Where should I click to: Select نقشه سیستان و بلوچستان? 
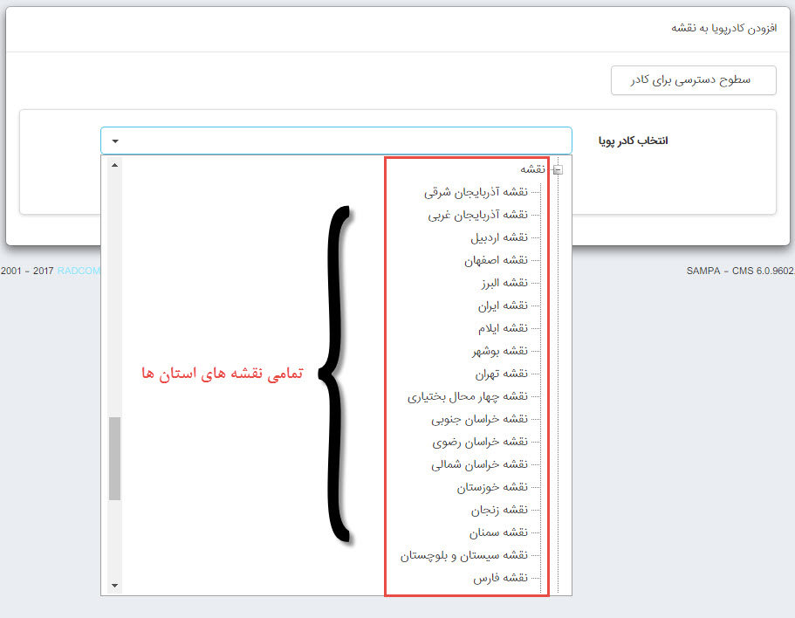coord(463,555)
